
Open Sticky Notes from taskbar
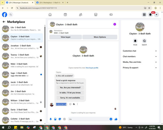[x=16, y=127]
